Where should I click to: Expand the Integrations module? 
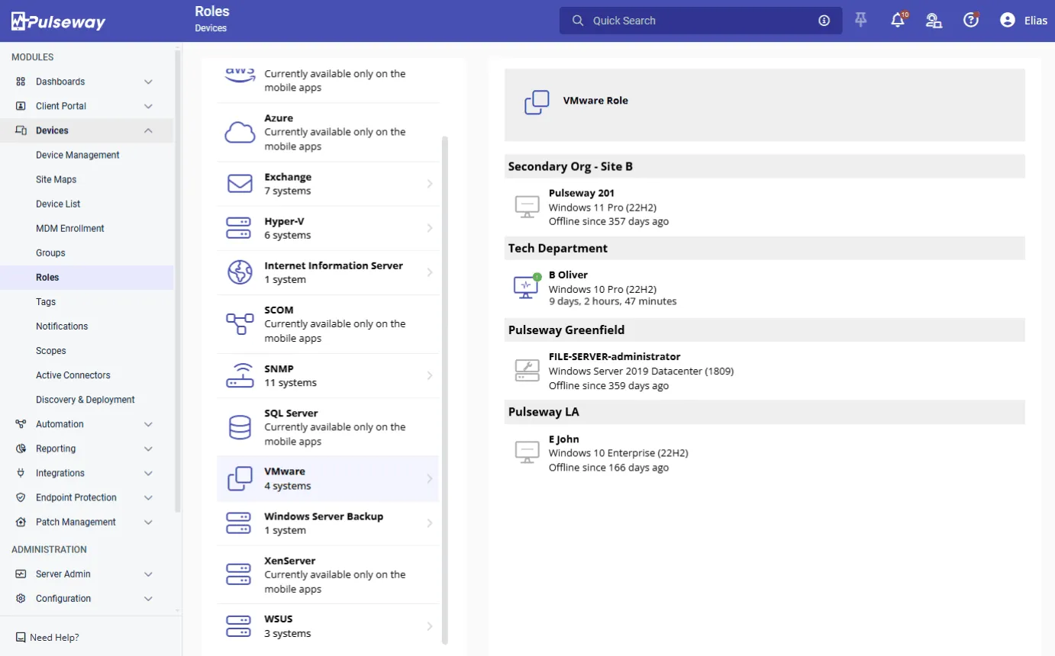[148, 473]
